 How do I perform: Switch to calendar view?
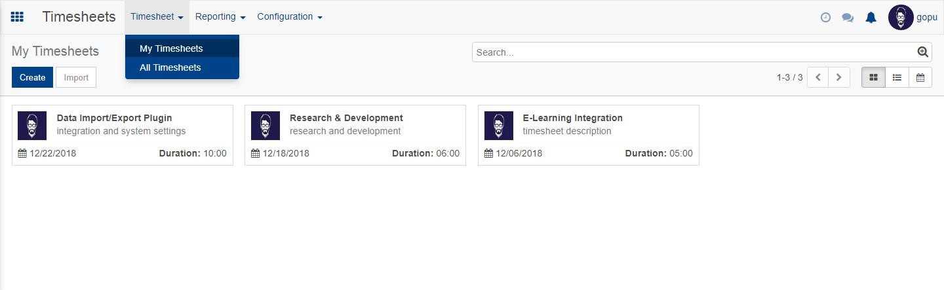pyautogui.click(x=920, y=77)
